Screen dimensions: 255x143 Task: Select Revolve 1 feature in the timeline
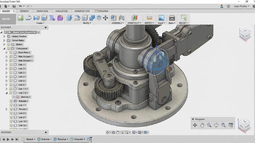click(x=61, y=139)
